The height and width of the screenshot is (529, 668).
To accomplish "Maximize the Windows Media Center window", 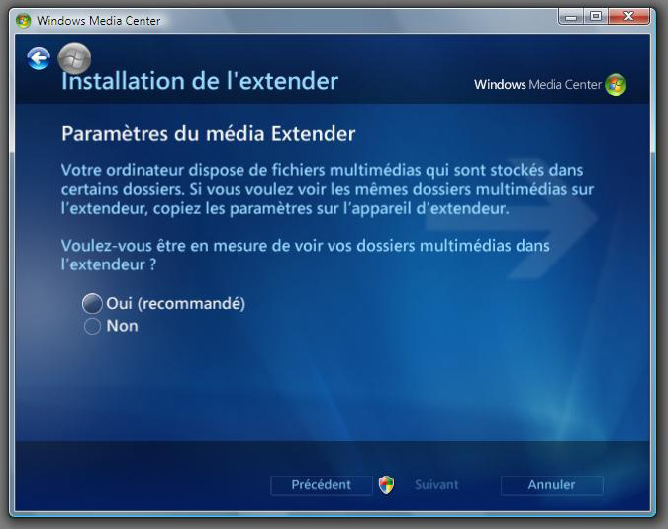I will 596,17.
